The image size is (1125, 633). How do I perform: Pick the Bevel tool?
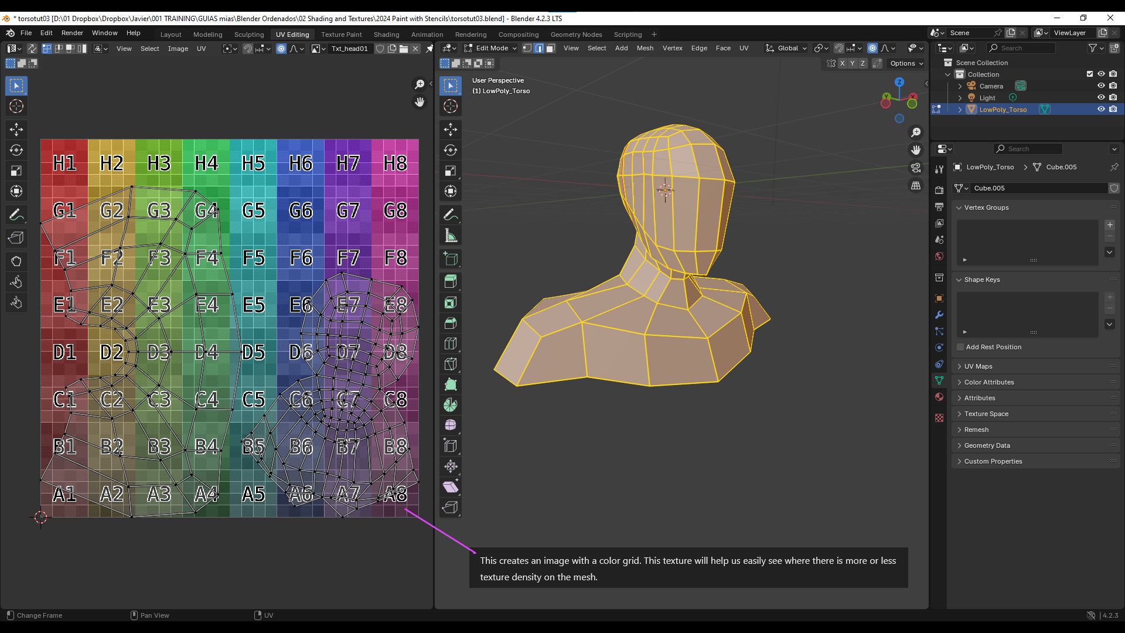click(451, 323)
